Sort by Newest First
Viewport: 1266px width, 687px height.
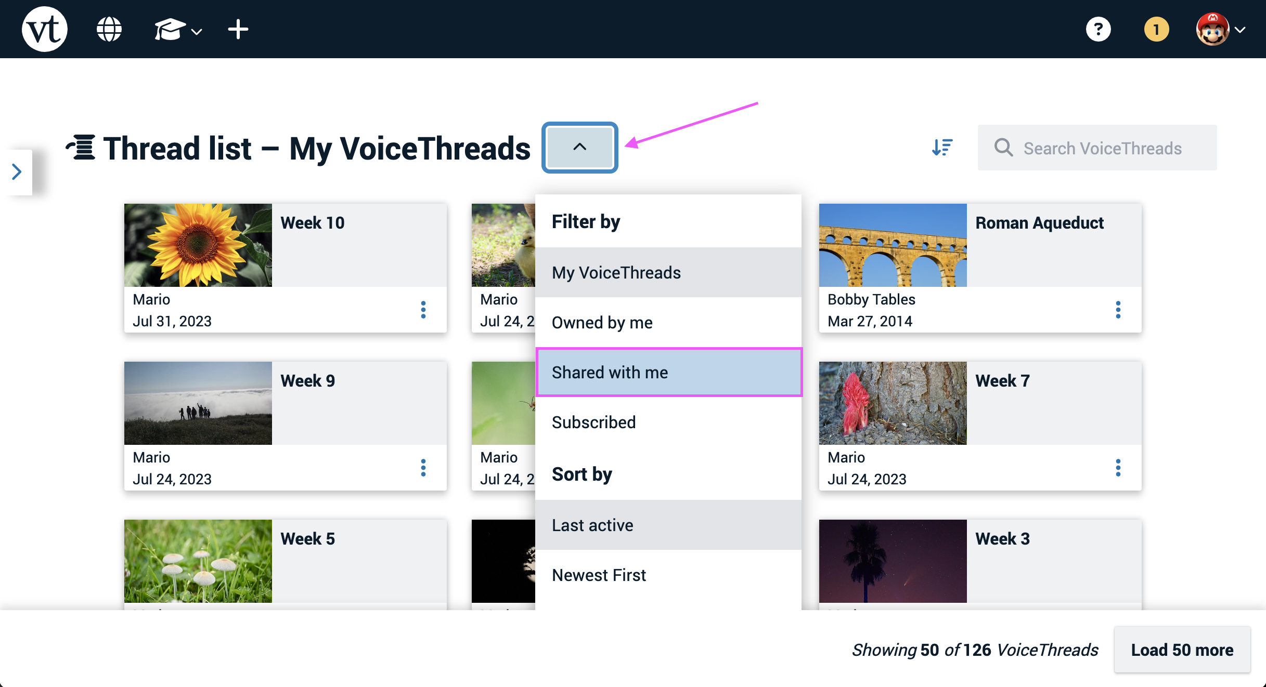pos(668,575)
